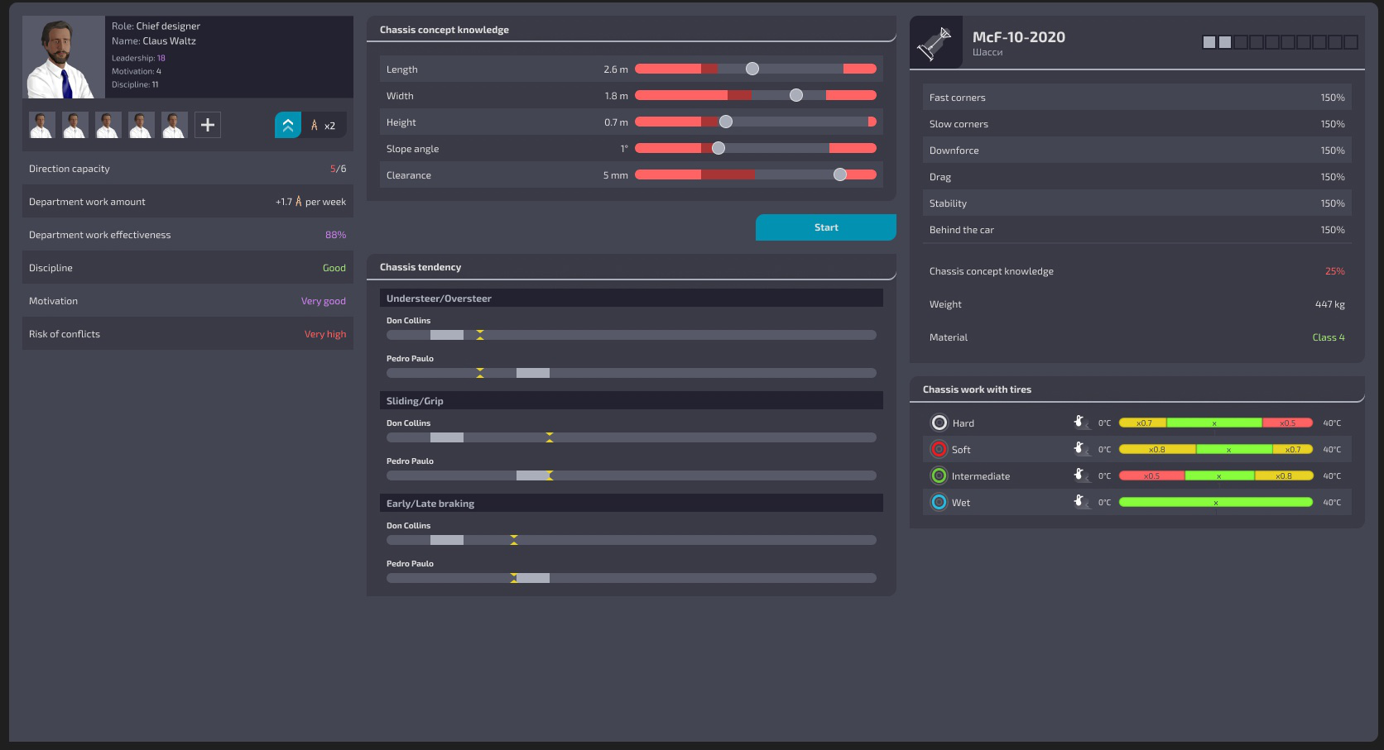Click the Soft tire compound icon
The width and height of the screenshot is (1384, 750).
coord(939,449)
